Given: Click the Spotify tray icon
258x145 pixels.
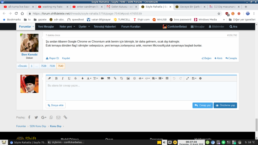Looking at the screenshot, I should (x=223, y=142).
